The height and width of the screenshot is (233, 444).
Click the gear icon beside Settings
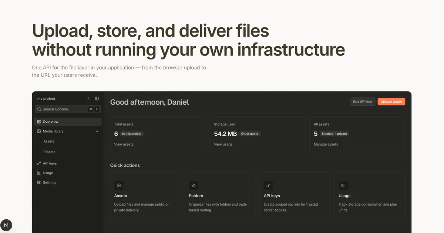coord(39,183)
